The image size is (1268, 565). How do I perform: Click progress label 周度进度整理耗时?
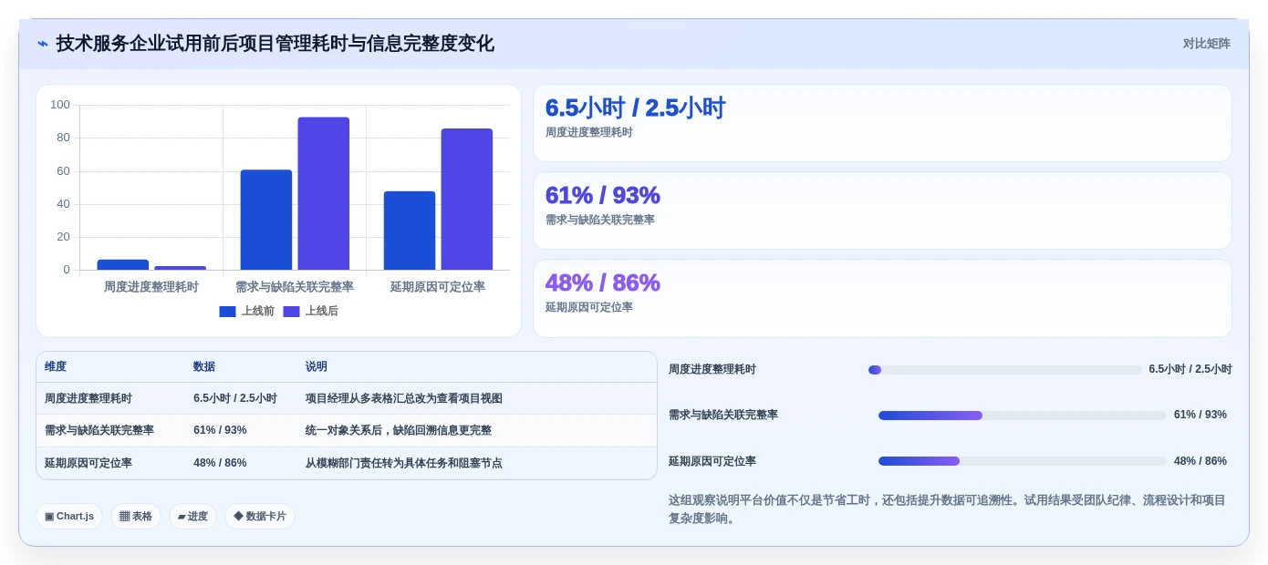(x=712, y=369)
